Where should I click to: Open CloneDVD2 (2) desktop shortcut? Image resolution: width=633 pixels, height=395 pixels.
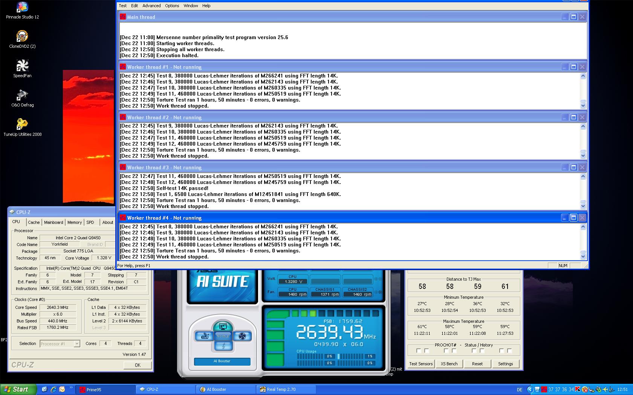[x=22, y=39]
